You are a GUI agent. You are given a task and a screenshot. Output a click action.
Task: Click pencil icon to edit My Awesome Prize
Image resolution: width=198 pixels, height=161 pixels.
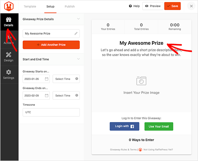coord(76,33)
